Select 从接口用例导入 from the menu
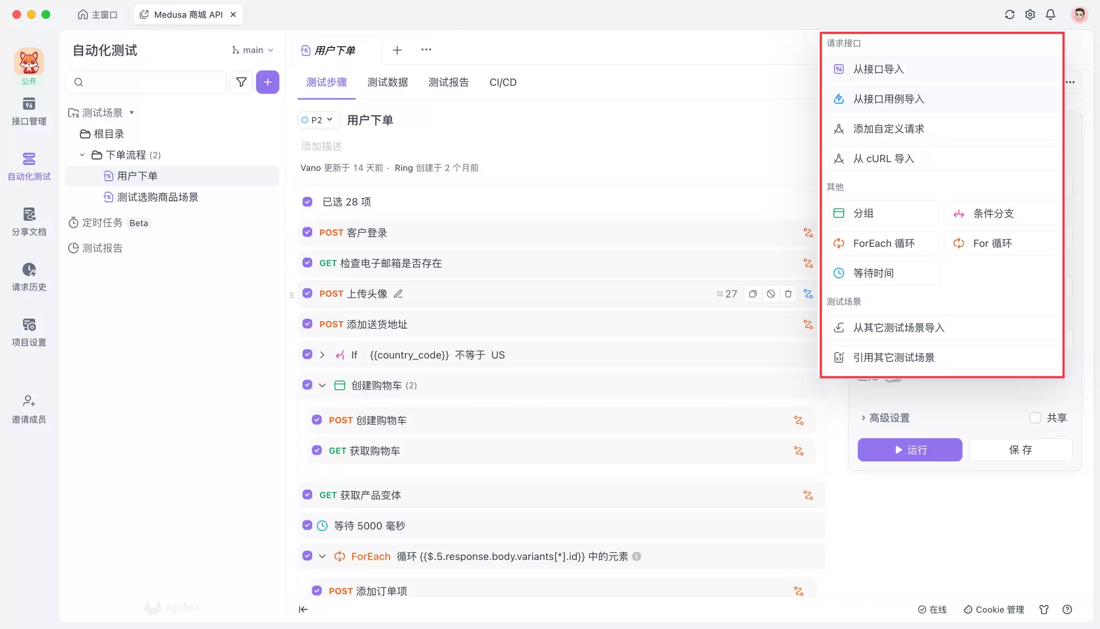Viewport: 1100px width, 629px height. coord(942,99)
